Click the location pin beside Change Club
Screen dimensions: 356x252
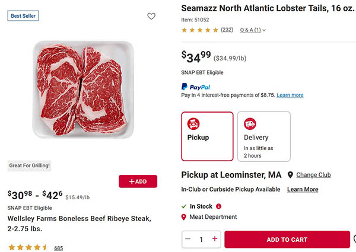pos(290,175)
